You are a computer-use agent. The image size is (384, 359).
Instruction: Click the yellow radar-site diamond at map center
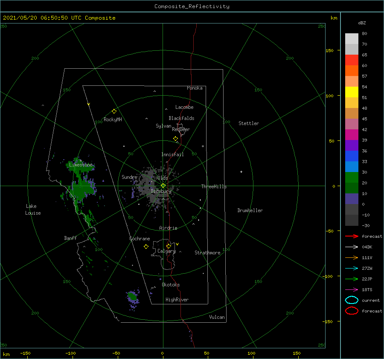point(163,186)
